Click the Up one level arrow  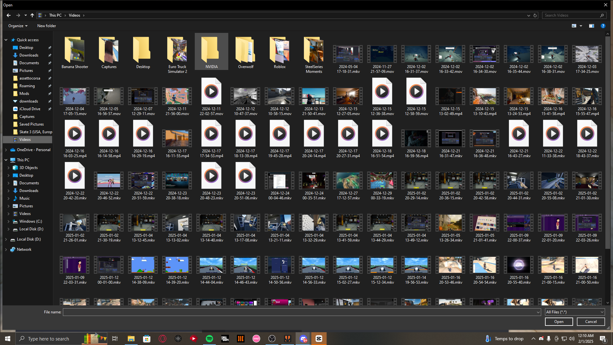pos(32,15)
